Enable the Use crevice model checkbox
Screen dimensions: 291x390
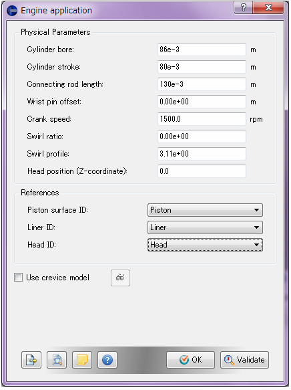(x=19, y=277)
